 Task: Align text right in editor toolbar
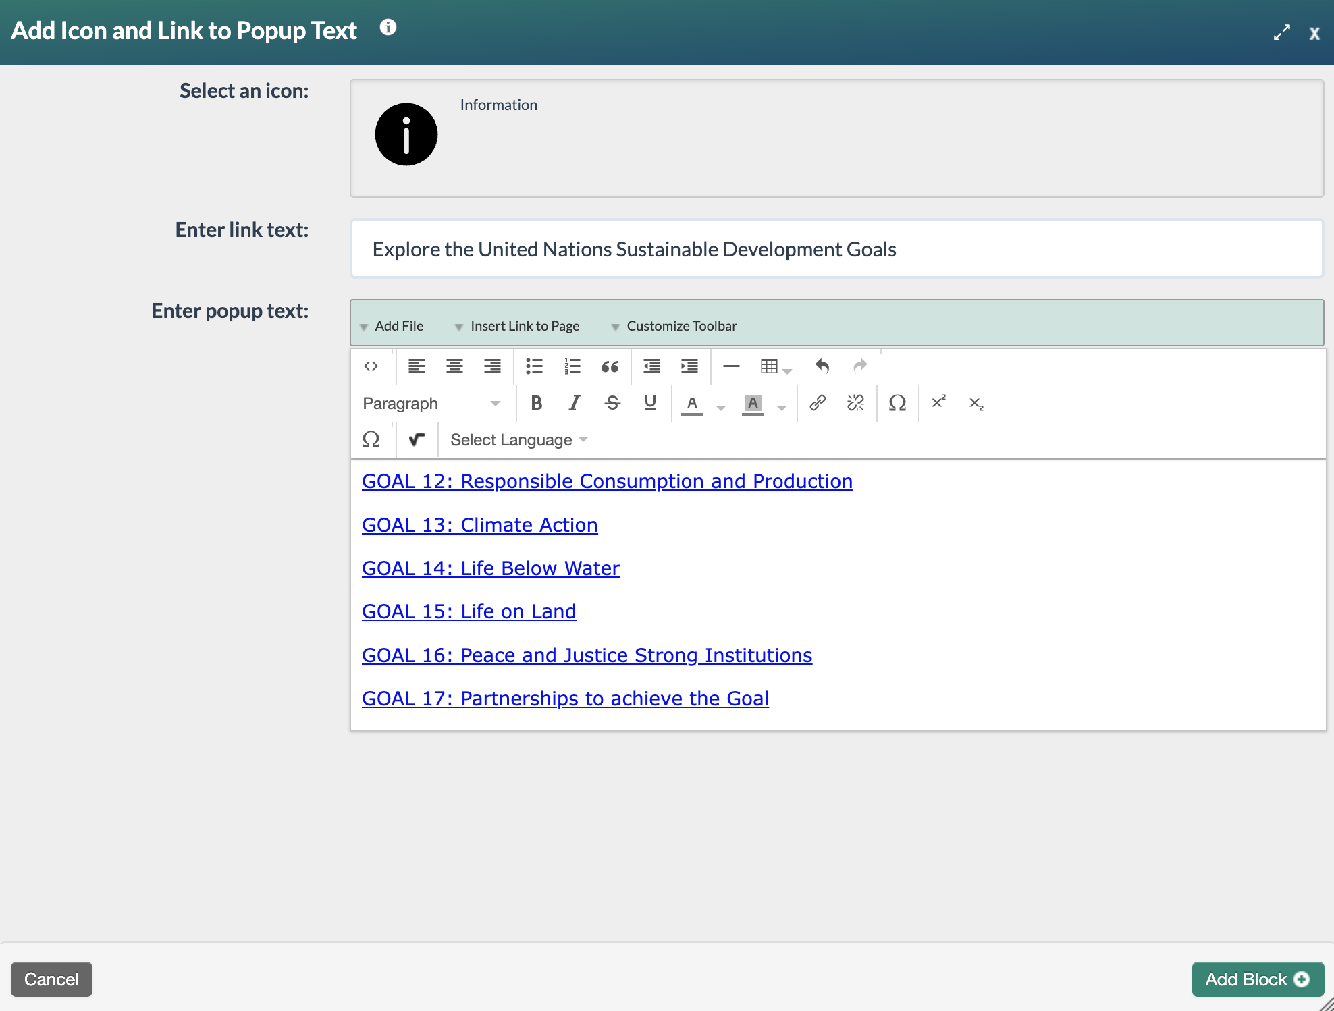(492, 366)
